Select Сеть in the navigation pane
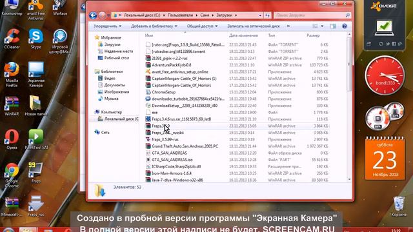The height and width of the screenshot is (232, 413). point(105,132)
